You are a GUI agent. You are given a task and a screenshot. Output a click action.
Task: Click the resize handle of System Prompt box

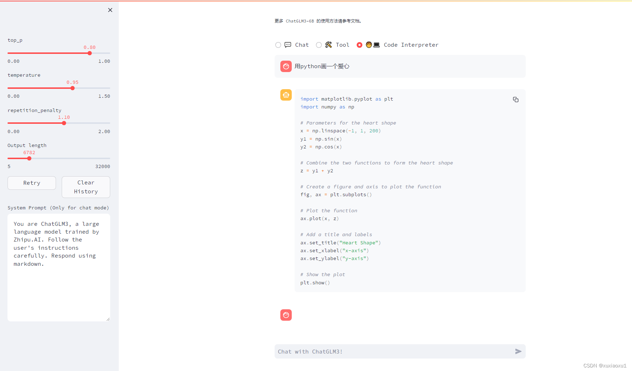pyautogui.click(x=108, y=319)
